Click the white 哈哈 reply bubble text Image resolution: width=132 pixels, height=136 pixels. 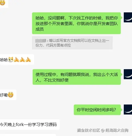click(x=4, y=60)
